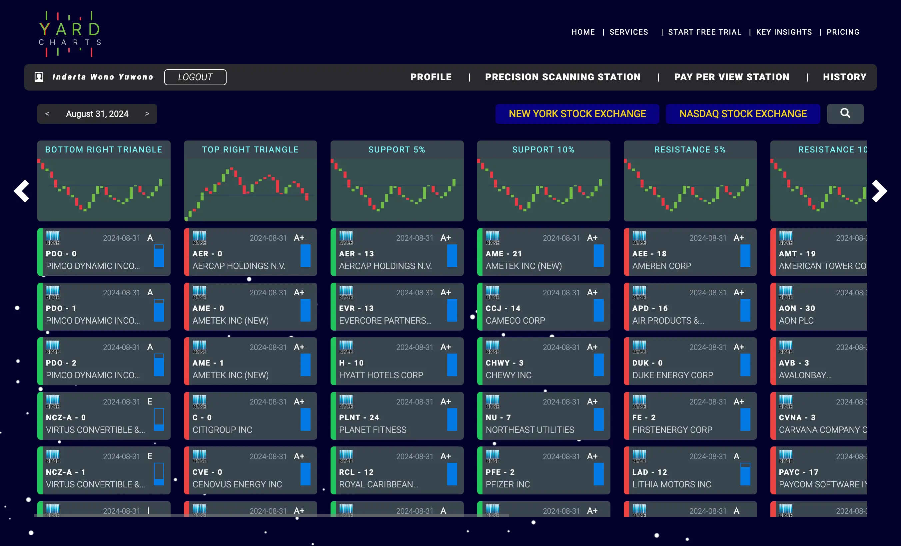Viewport: 901px width, 546px height.
Task: Select NASDAQ STOCK EXCHANGE button
Action: click(x=743, y=114)
